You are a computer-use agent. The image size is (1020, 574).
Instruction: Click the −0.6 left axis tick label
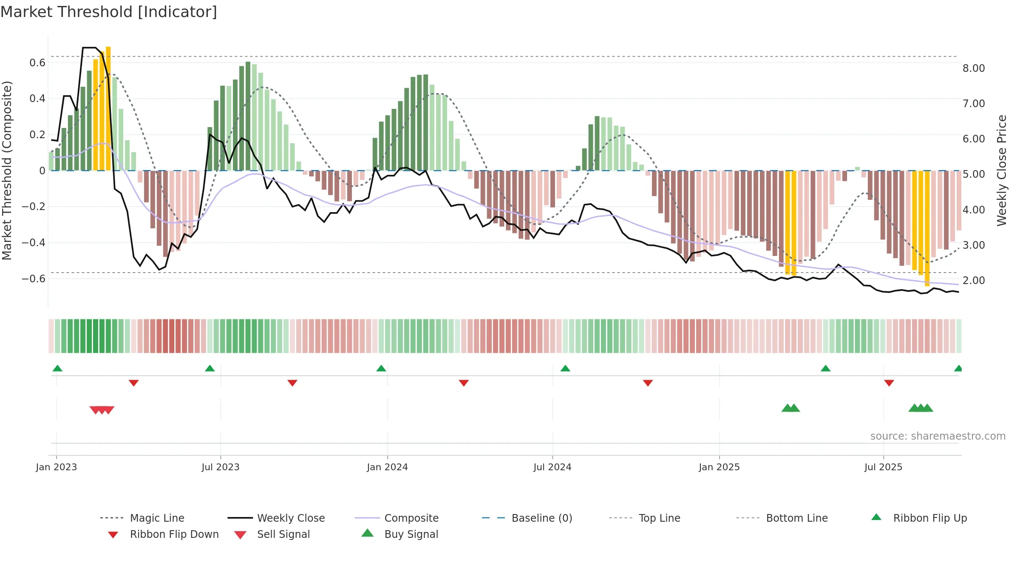pyautogui.click(x=34, y=279)
